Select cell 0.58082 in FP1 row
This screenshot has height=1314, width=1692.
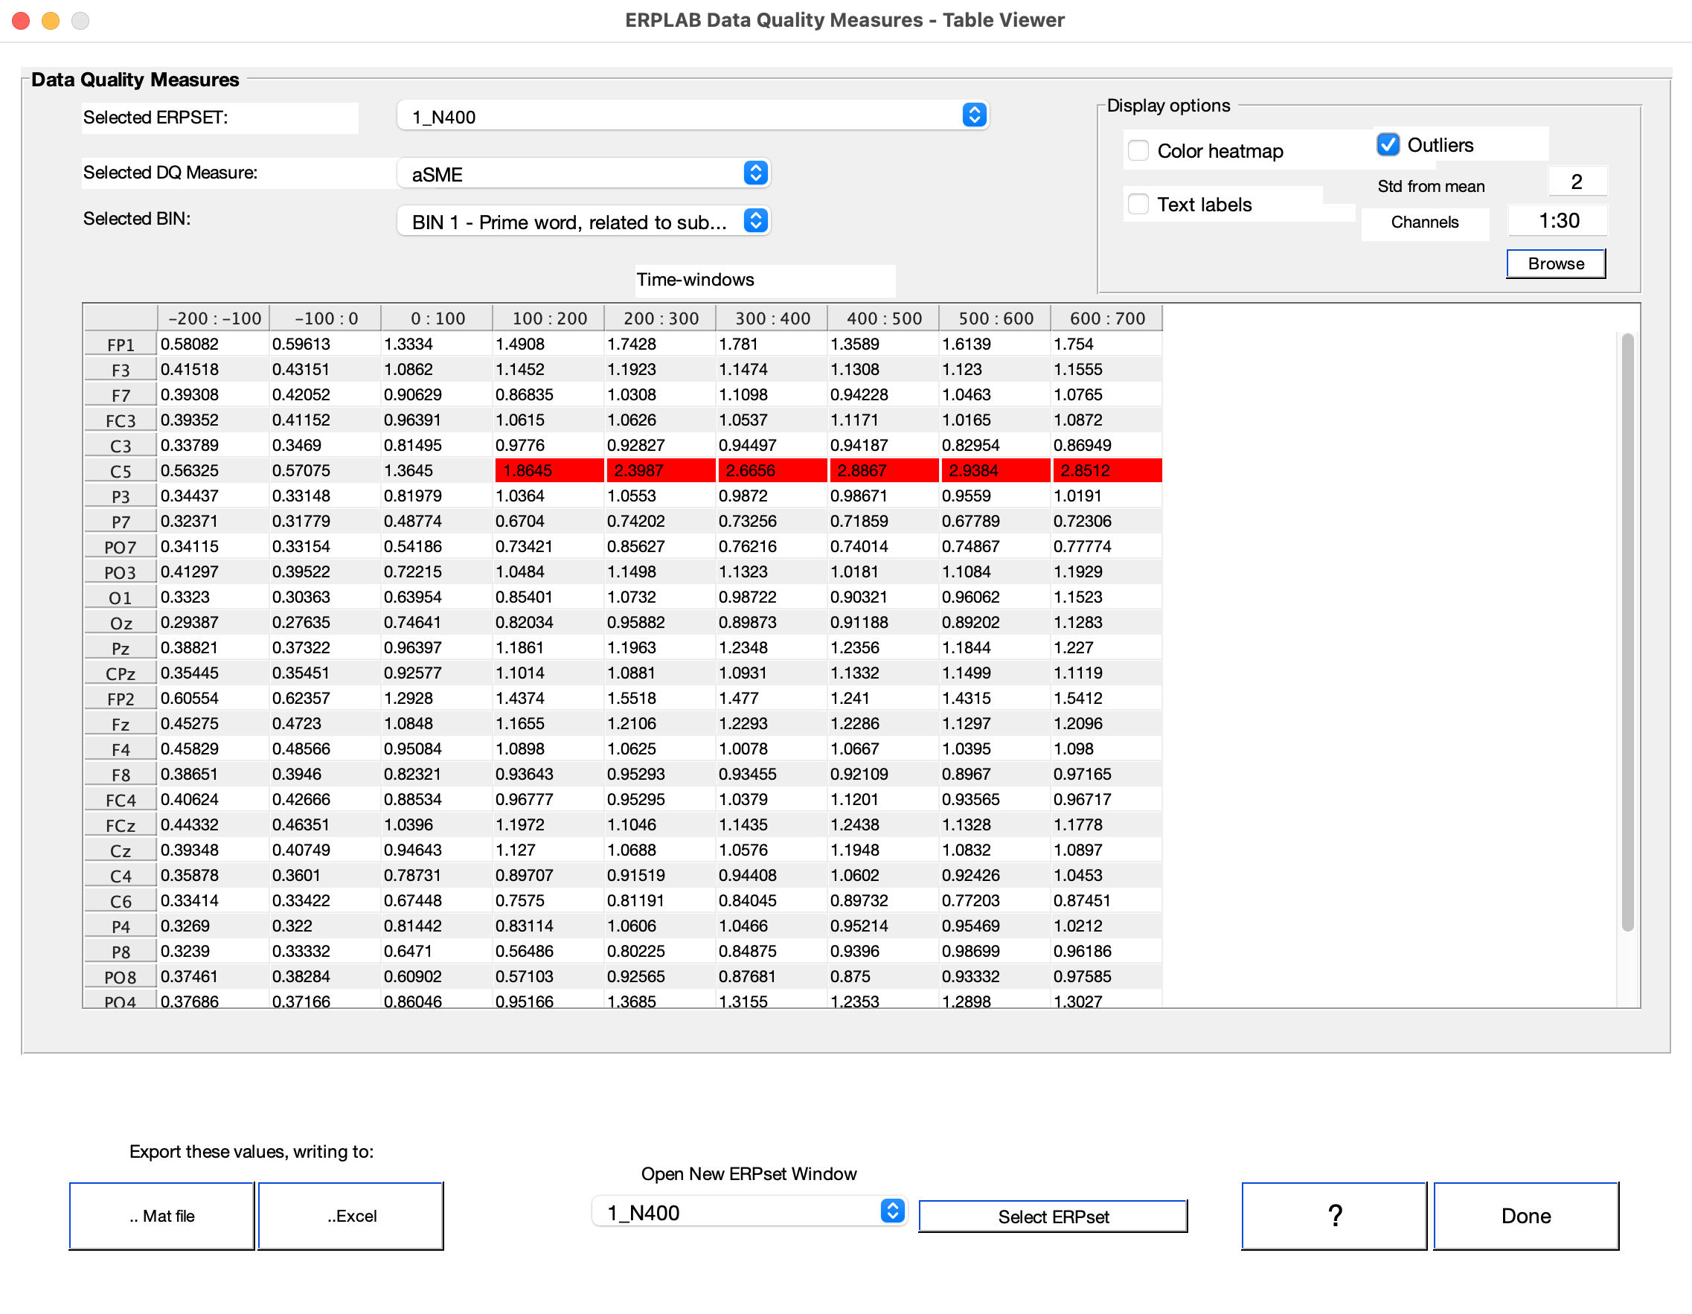(x=214, y=344)
